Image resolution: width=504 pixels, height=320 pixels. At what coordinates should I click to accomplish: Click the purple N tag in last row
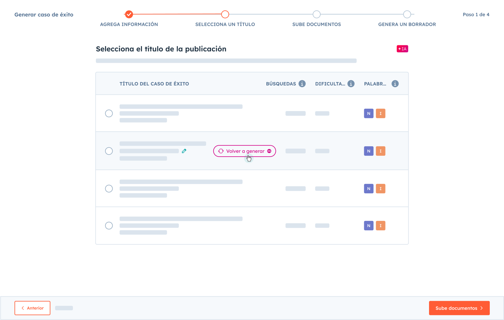369,226
